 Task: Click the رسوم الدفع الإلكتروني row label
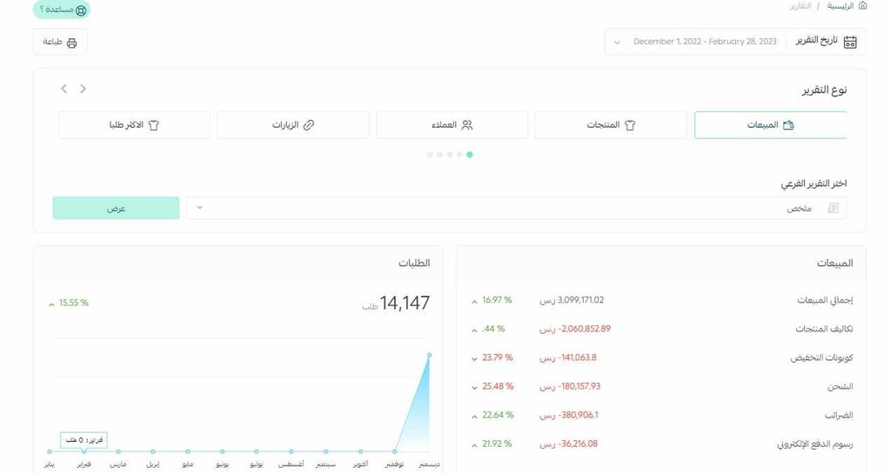coord(814,444)
